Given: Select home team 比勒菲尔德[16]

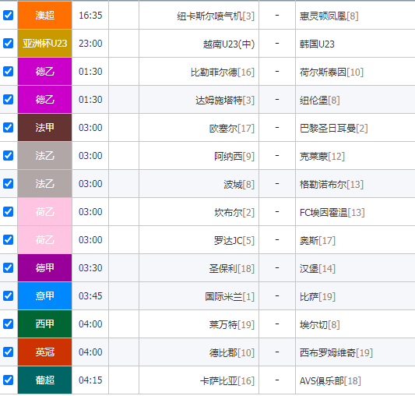Looking at the screenshot, I should point(223,72).
